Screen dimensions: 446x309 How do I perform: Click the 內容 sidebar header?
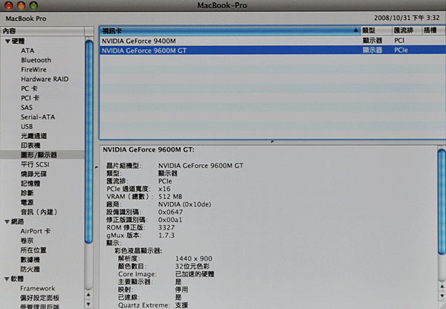[x=42, y=31]
